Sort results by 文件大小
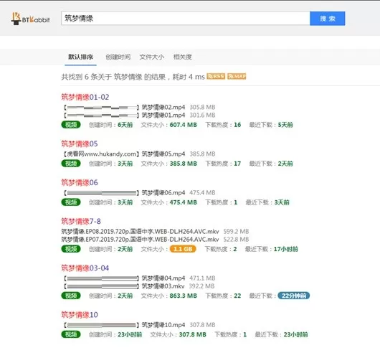 152,57
